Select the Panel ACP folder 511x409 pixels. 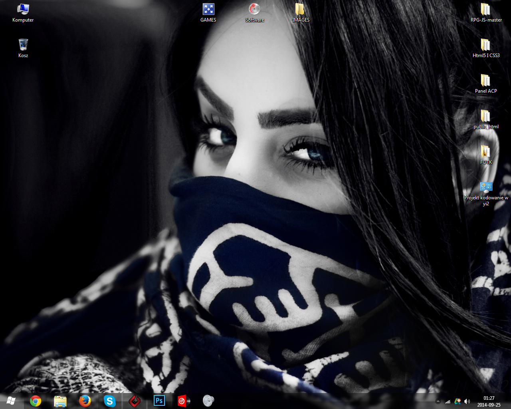point(486,84)
